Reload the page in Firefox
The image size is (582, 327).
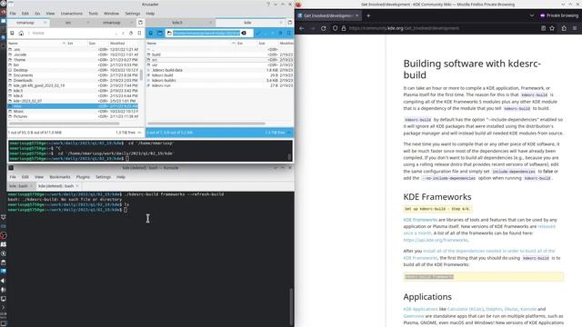324,28
